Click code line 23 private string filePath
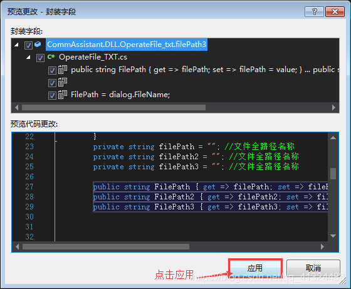 (x=194, y=147)
